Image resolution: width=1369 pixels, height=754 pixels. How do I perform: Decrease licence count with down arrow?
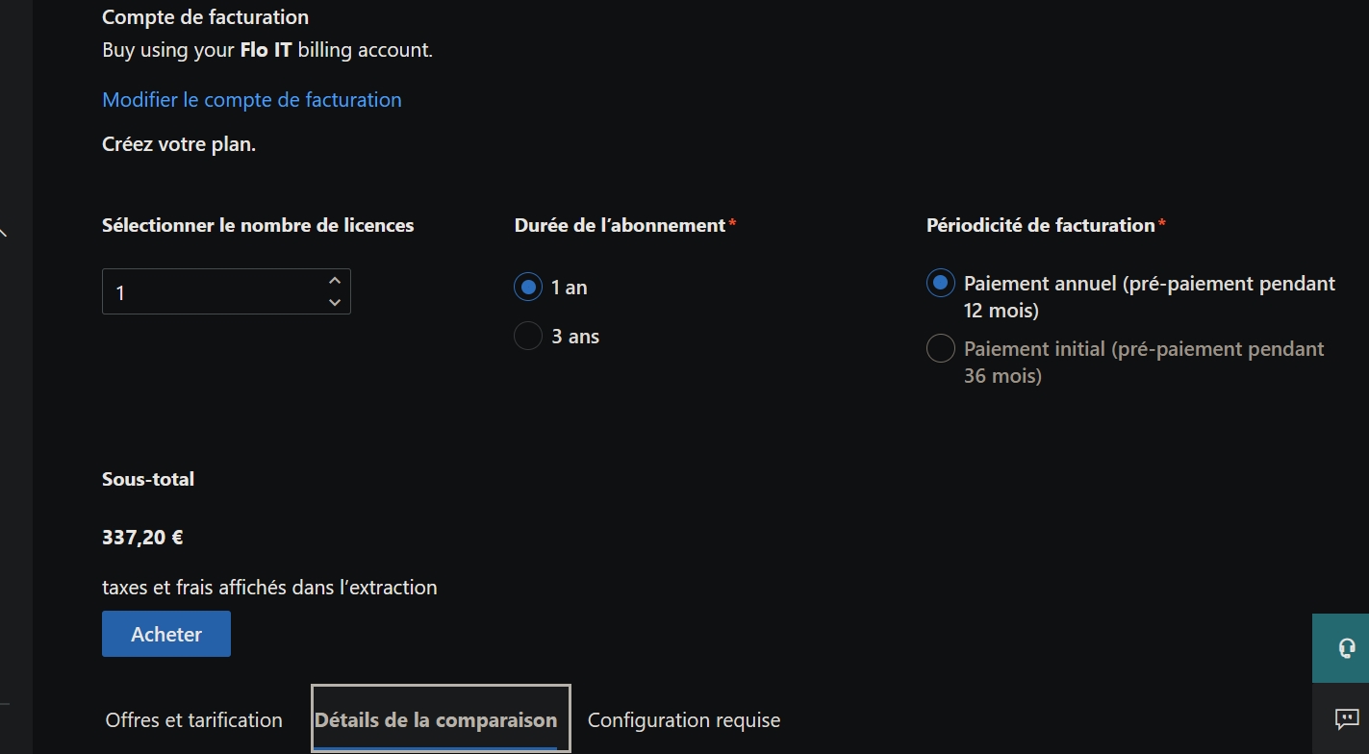tap(334, 302)
